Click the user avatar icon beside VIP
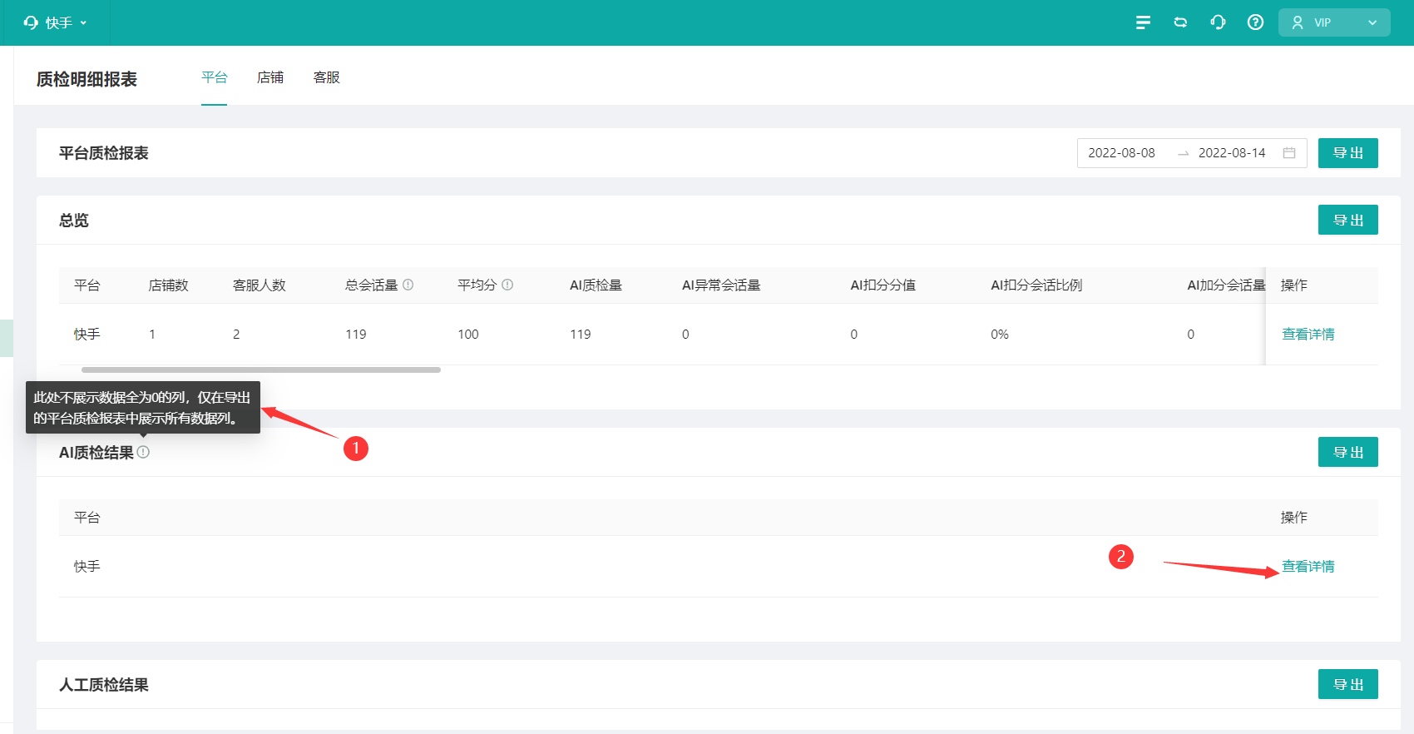Viewport: 1414px width, 734px height. pyautogui.click(x=1298, y=22)
